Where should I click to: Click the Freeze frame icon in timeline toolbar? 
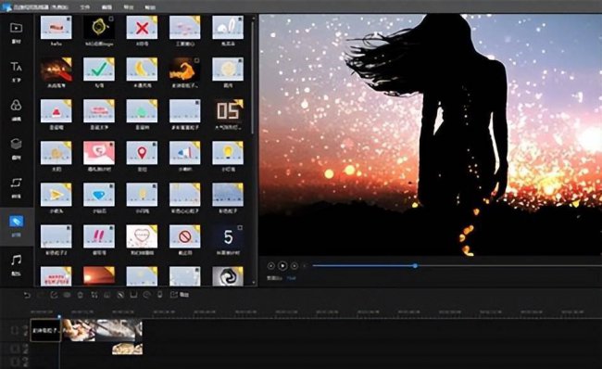[133, 295]
